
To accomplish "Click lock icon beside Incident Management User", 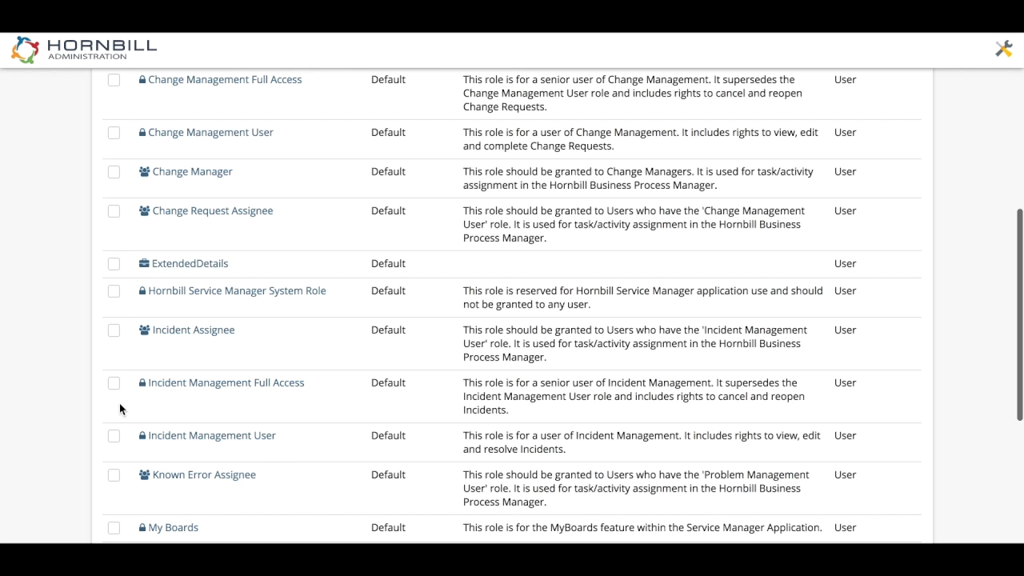I will (142, 436).
